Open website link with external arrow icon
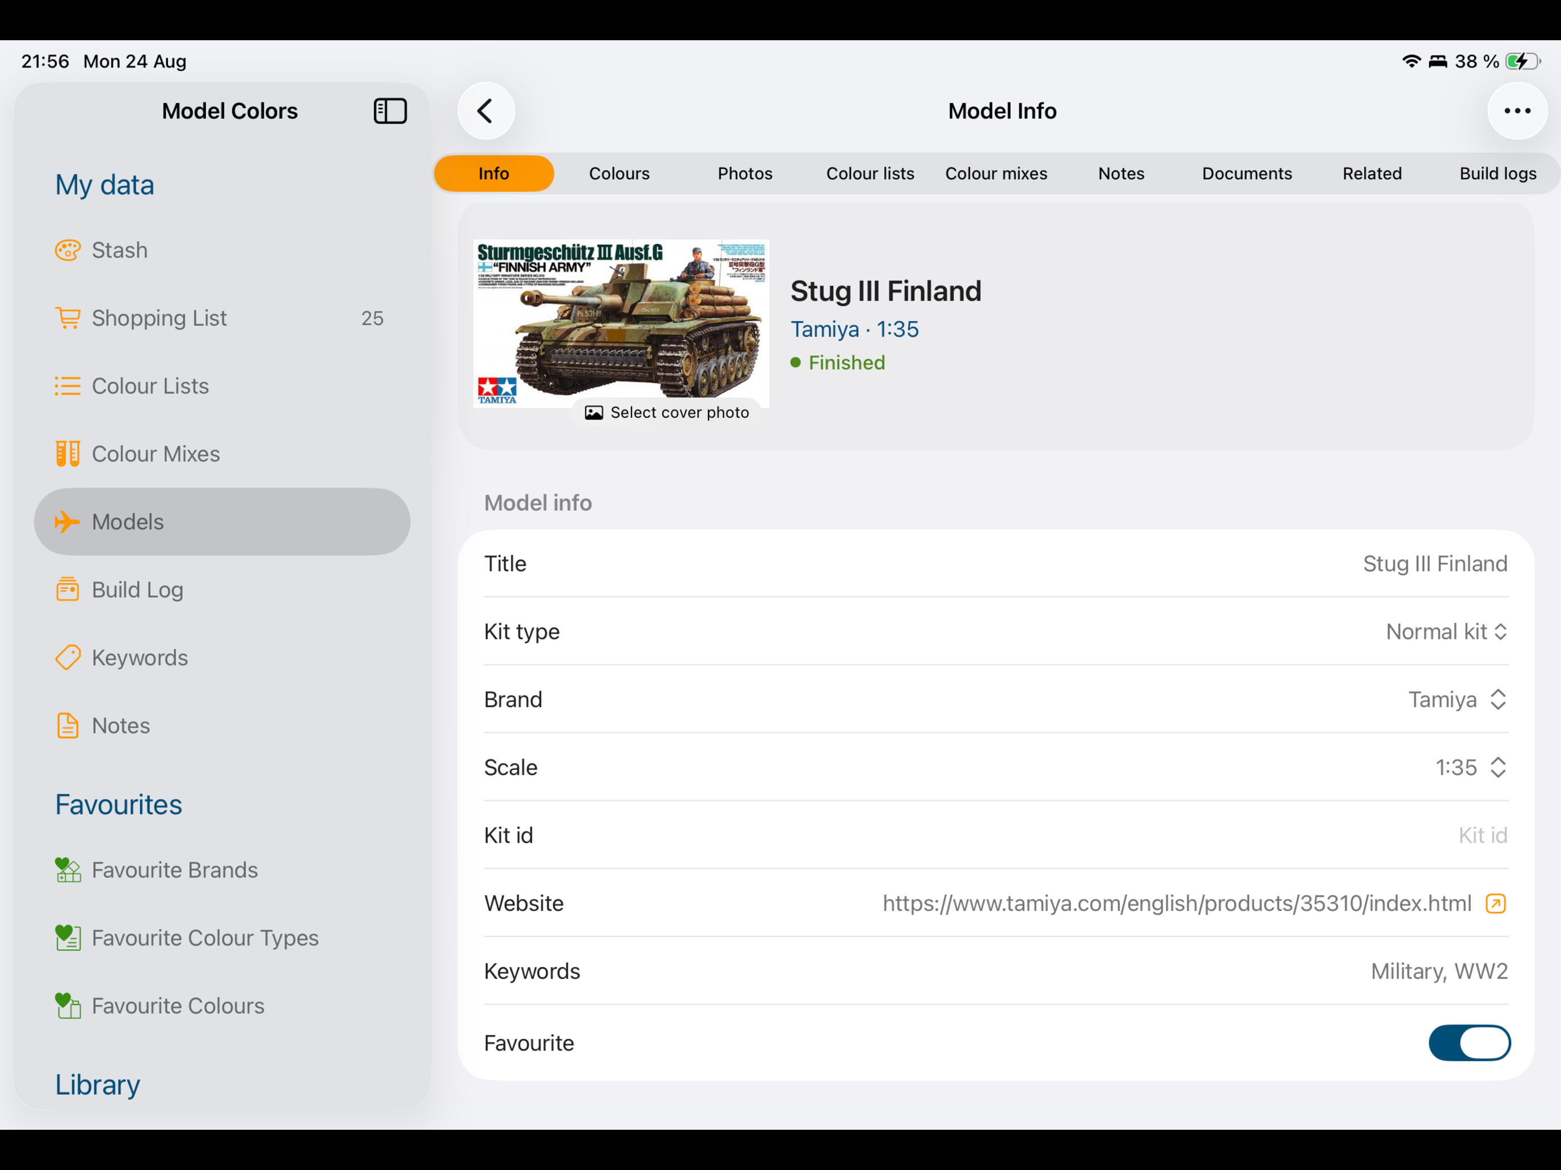The width and height of the screenshot is (1561, 1170). tap(1496, 904)
